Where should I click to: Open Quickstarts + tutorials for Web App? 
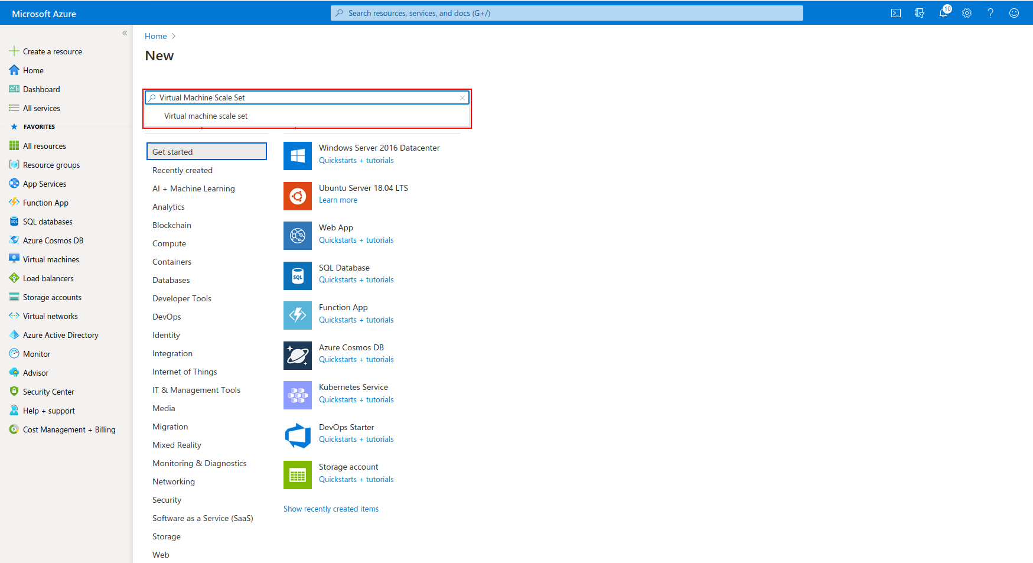pyautogui.click(x=356, y=240)
